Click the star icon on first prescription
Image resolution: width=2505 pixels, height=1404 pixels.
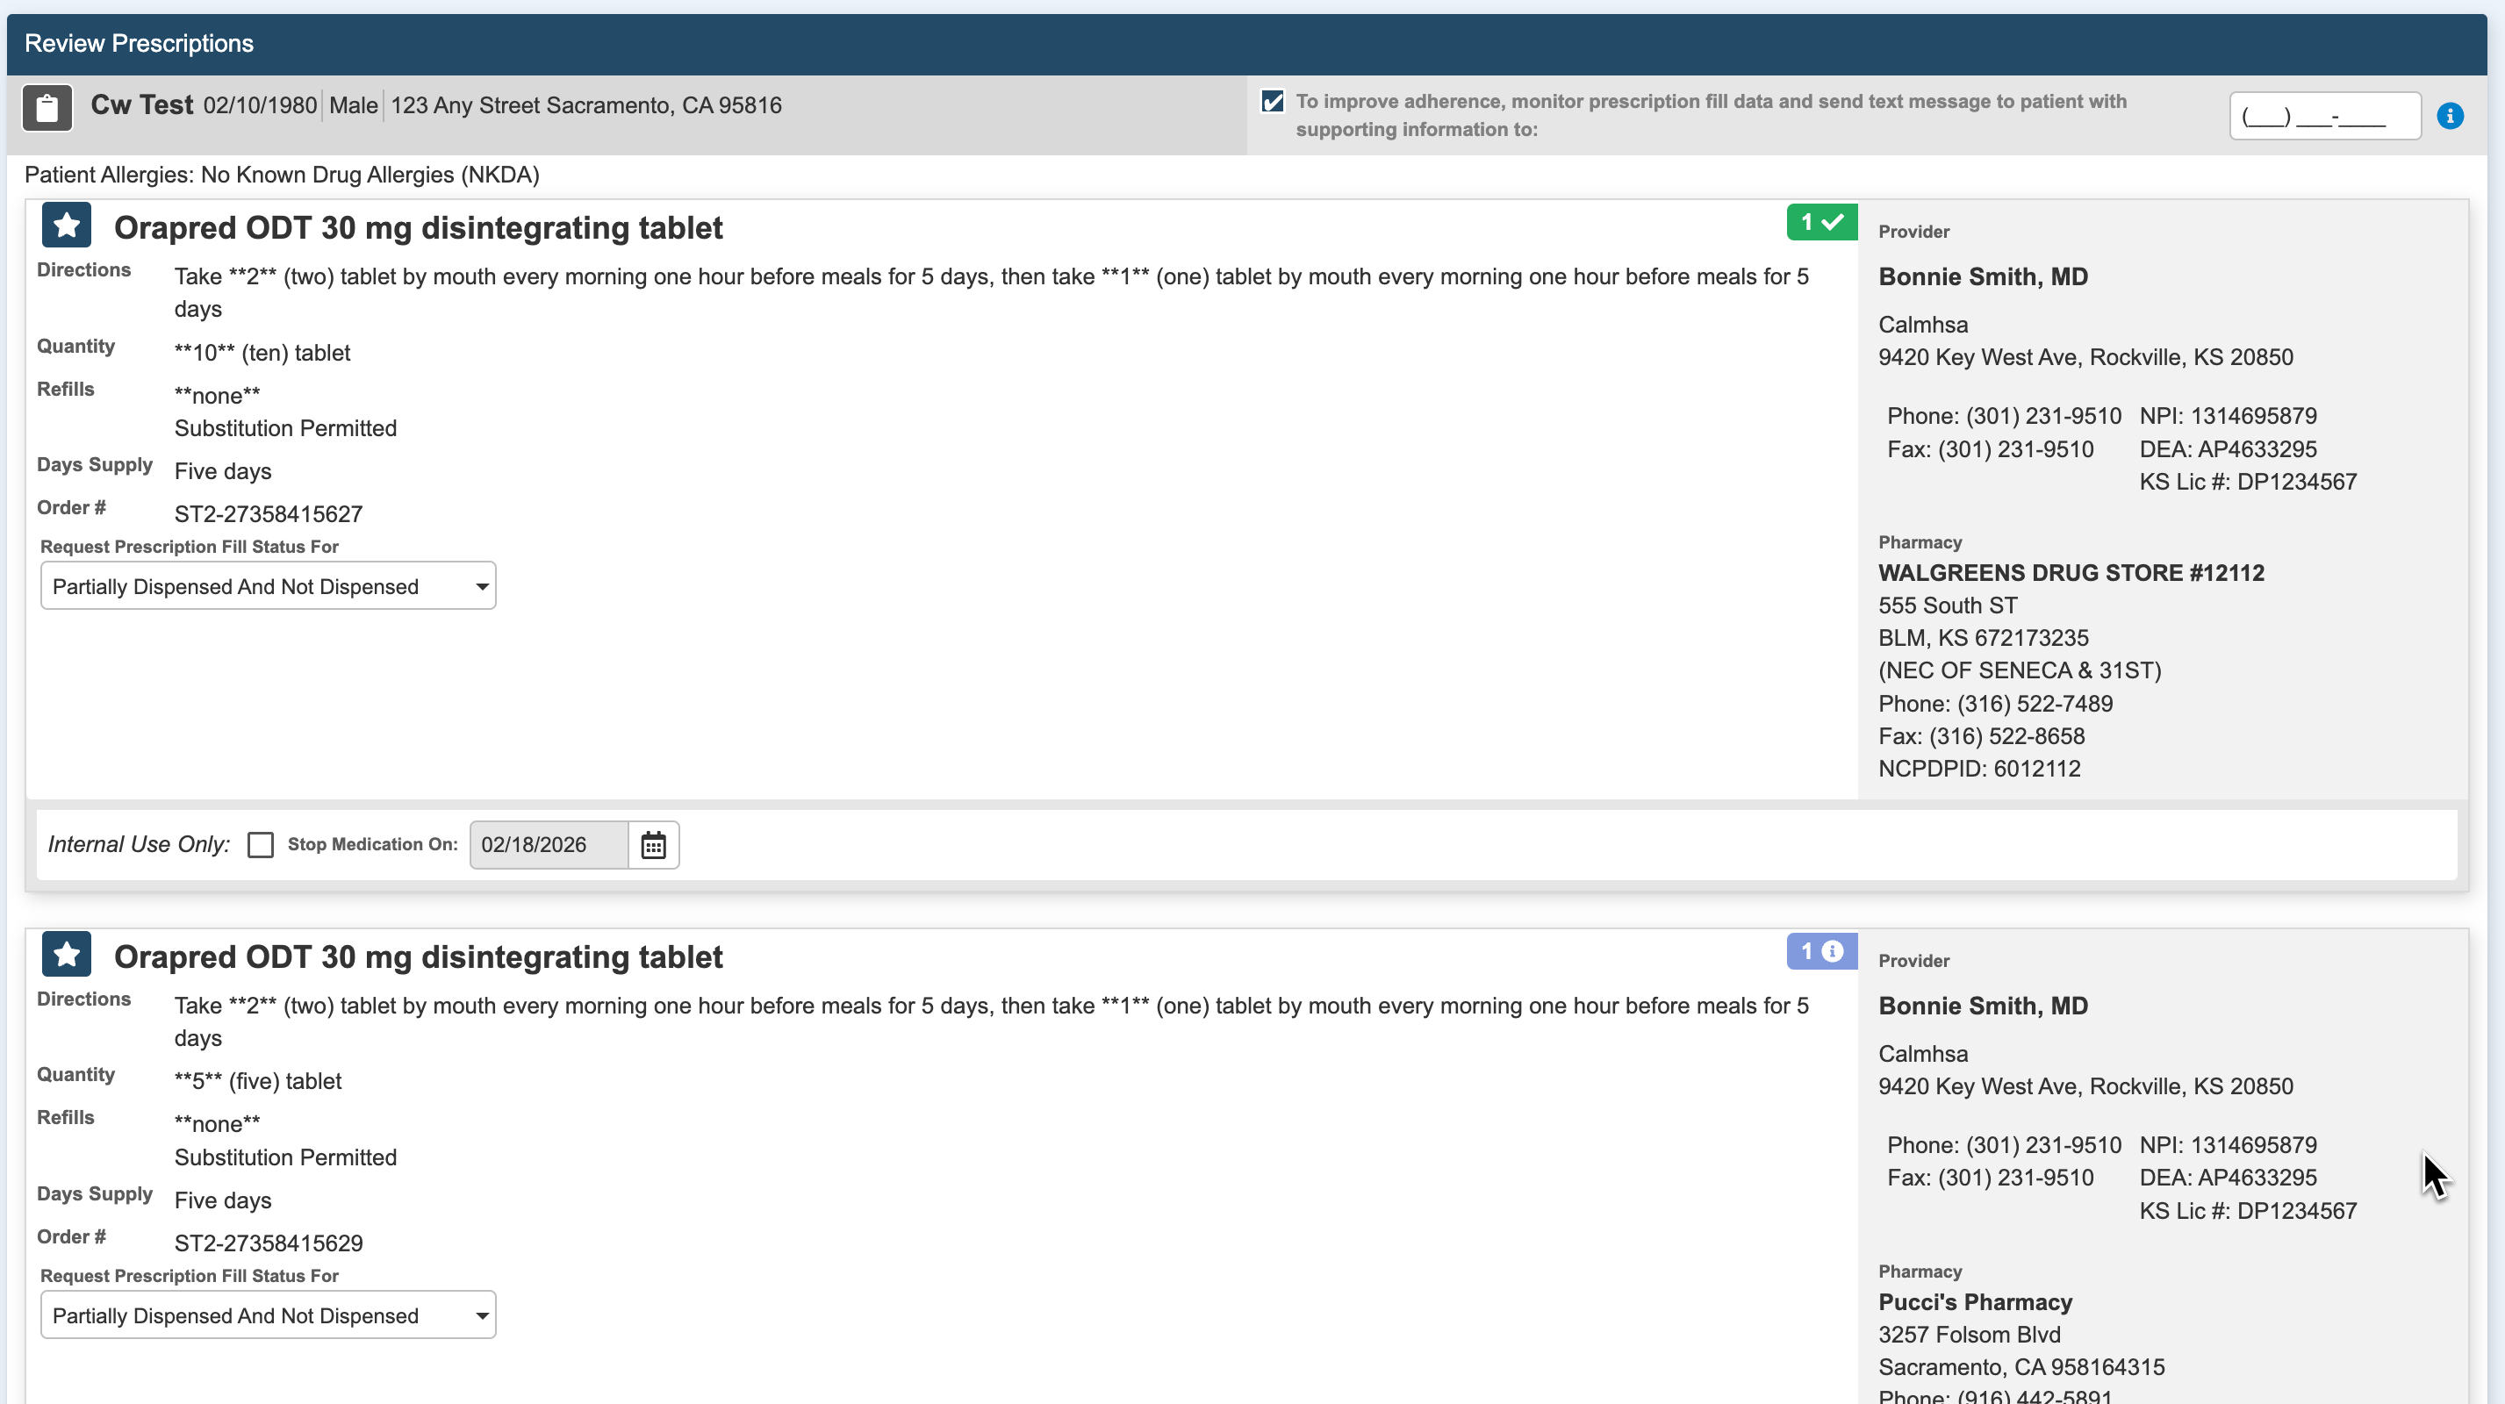click(x=66, y=226)
